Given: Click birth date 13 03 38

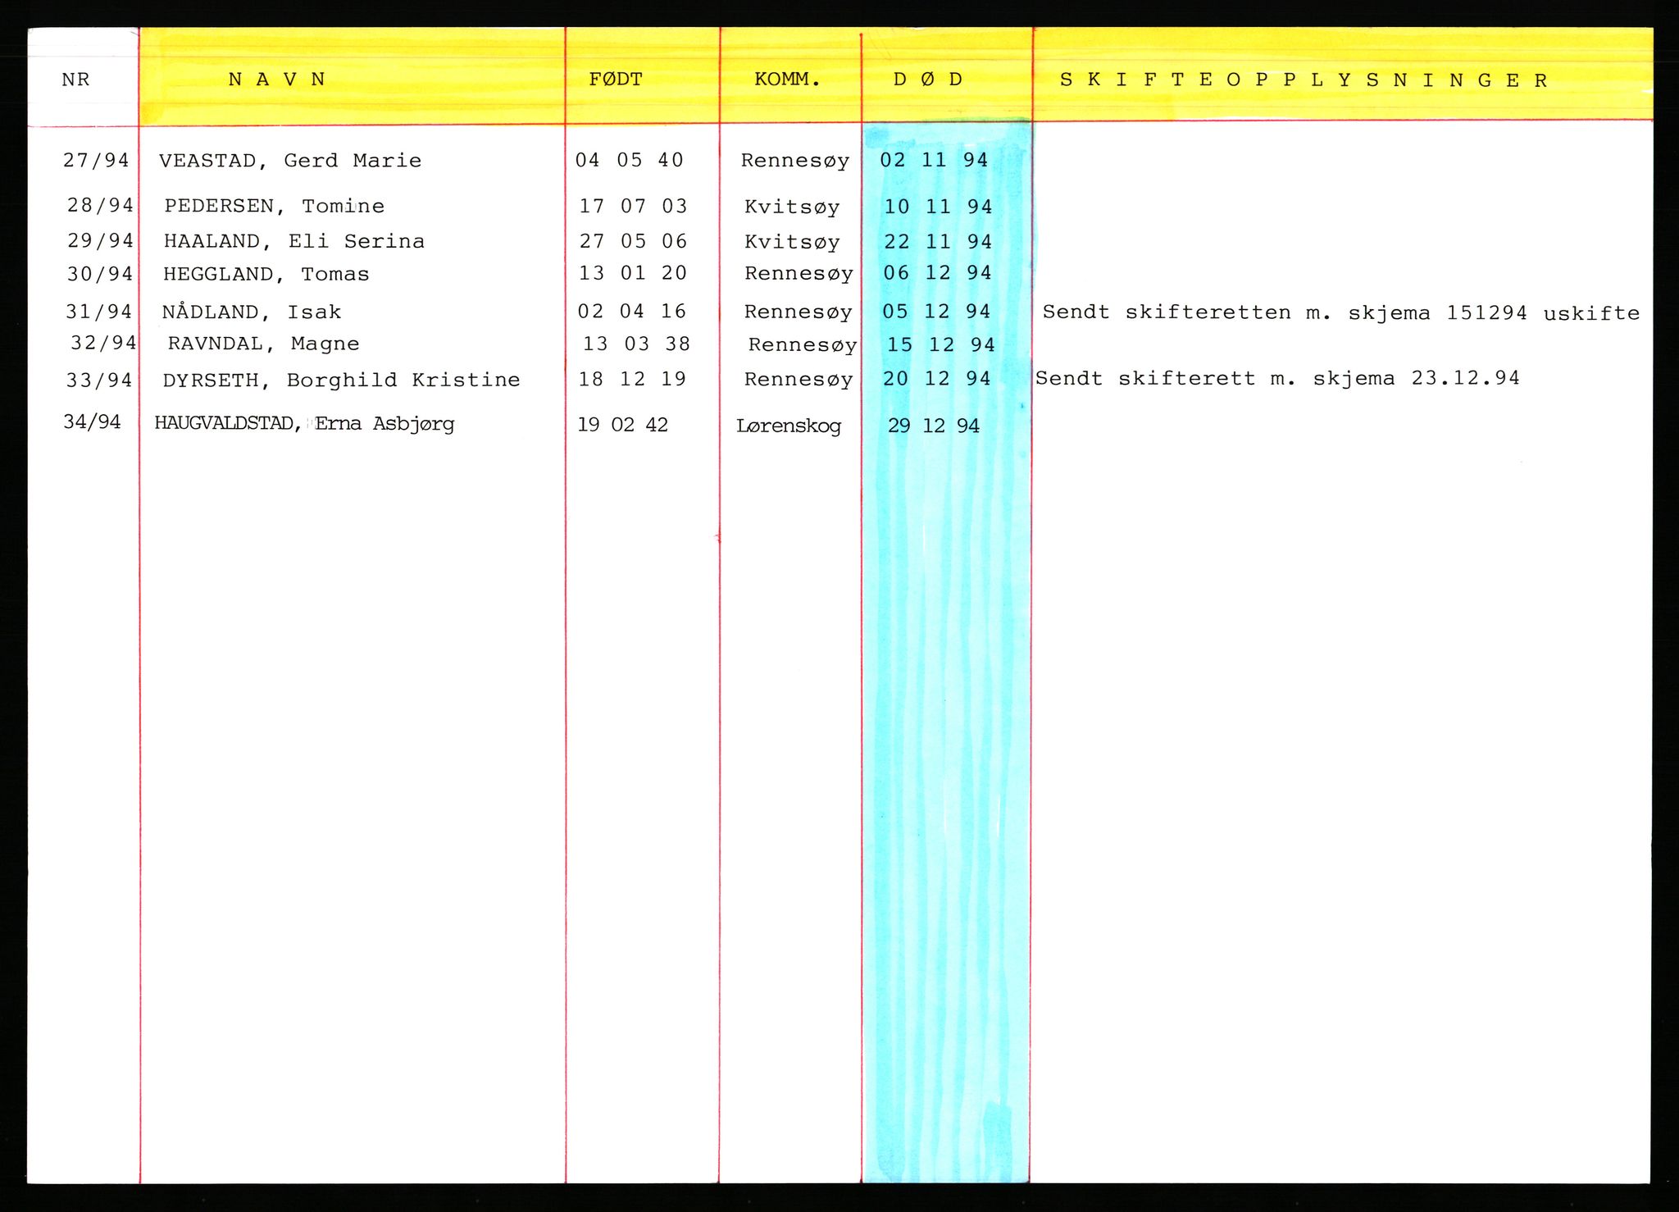Looking at the screenshot, I should tap(636, 344).
